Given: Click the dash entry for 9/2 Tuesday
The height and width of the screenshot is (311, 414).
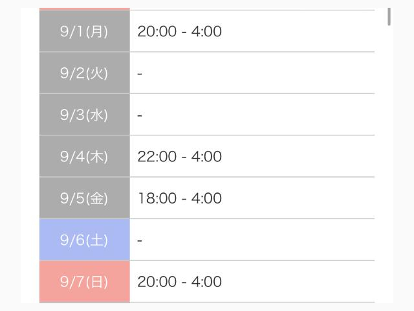Looking at the screenshot, I should (140, 73).
